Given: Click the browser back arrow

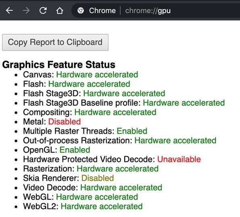Looking at the screenshot, I should pos(10,11).
